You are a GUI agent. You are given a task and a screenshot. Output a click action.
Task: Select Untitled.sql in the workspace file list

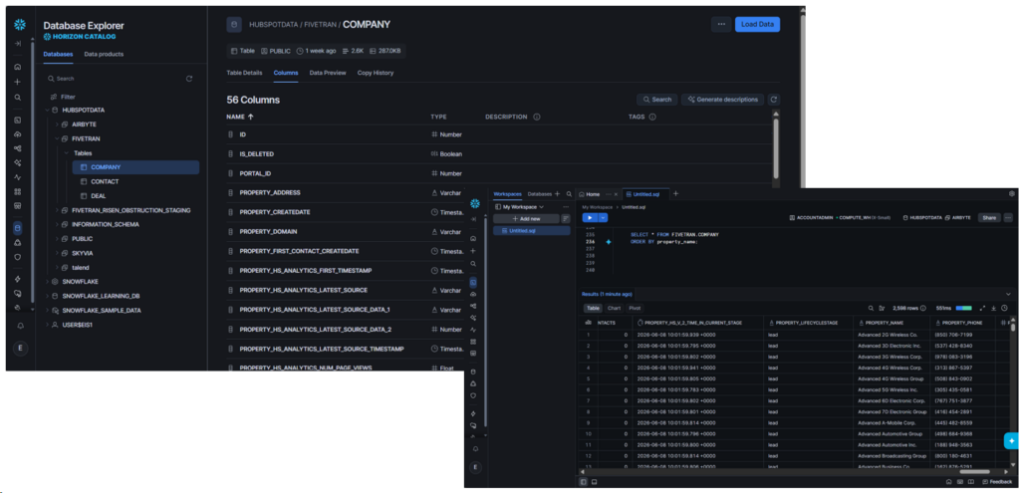pos(532,230)
